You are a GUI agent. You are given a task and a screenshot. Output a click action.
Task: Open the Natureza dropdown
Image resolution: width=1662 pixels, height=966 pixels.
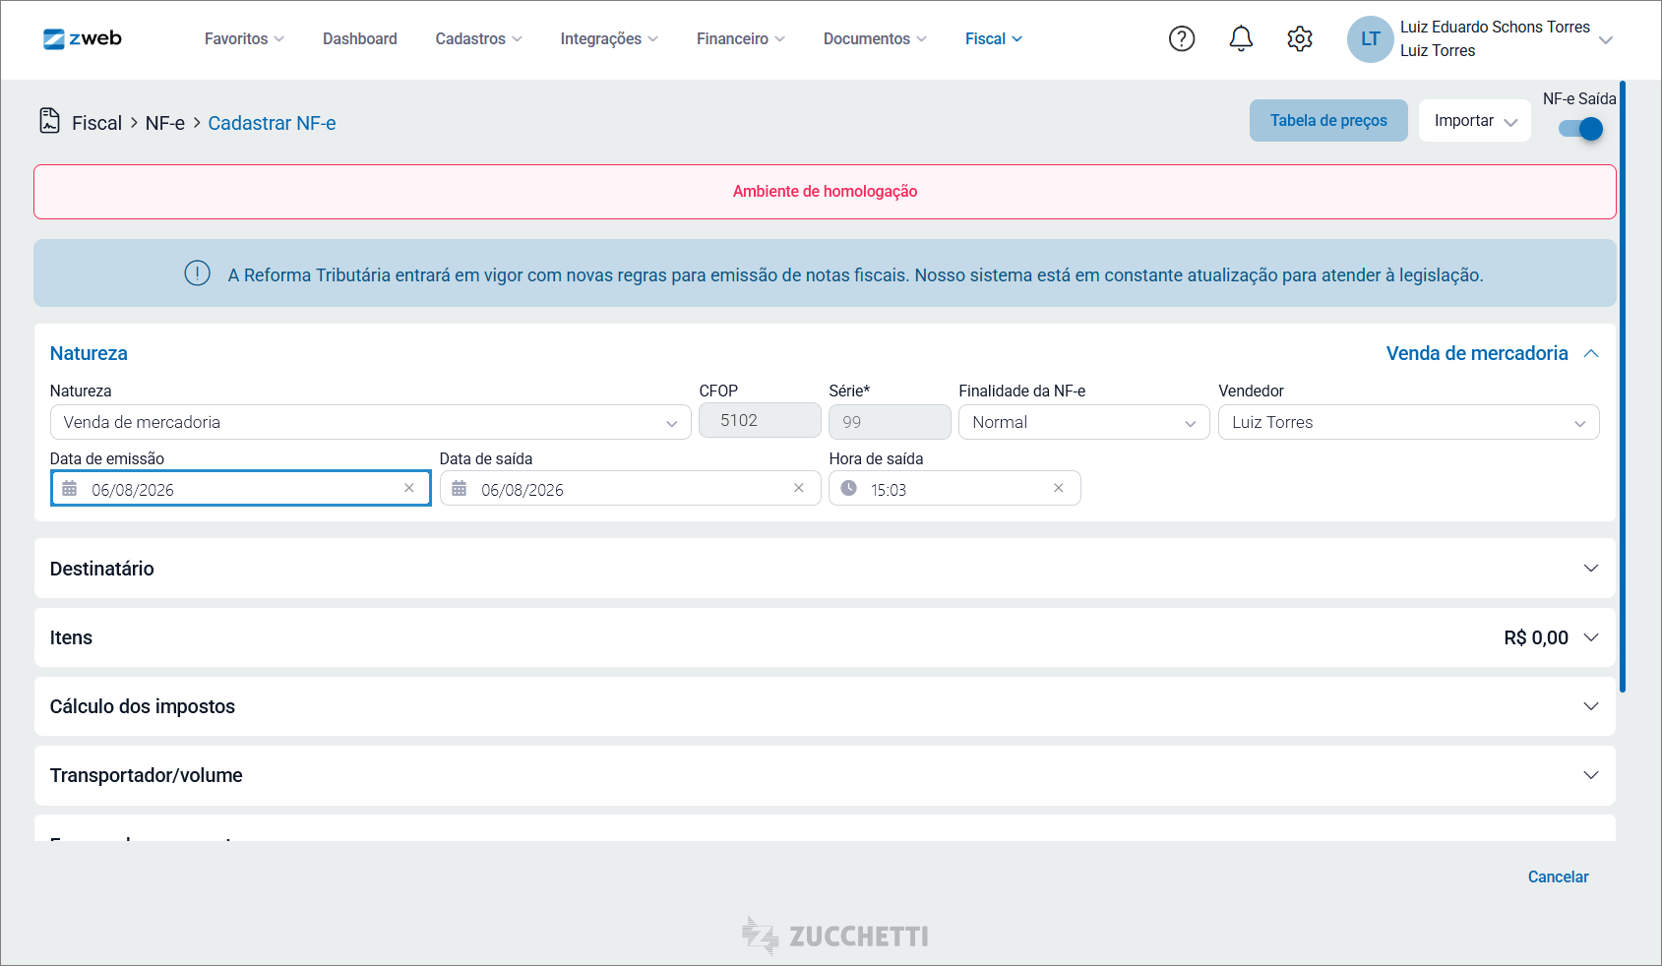[x=370, y=422]
